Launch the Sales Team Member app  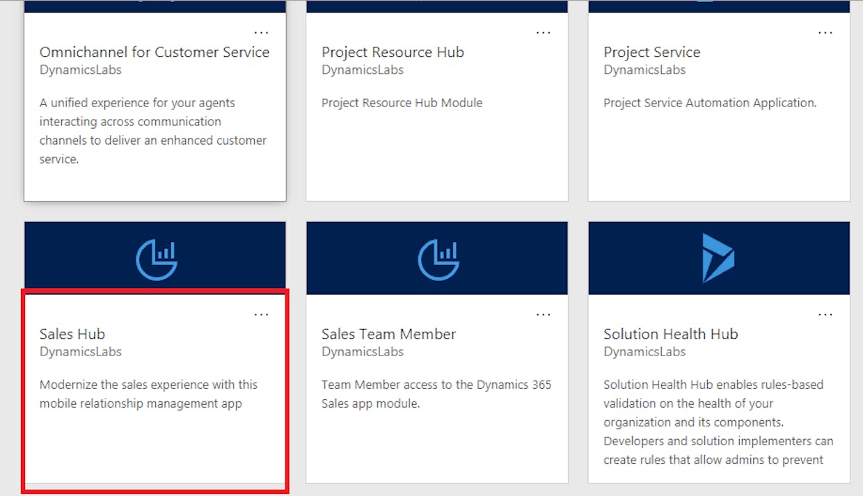point(388,334)
